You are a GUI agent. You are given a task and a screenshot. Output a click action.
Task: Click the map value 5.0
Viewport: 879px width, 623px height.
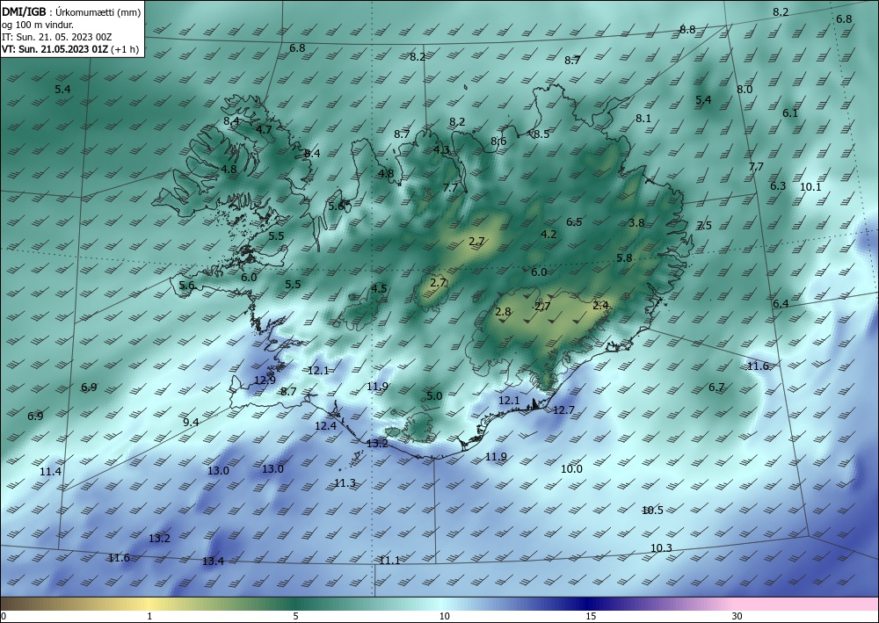pos(434,395)
